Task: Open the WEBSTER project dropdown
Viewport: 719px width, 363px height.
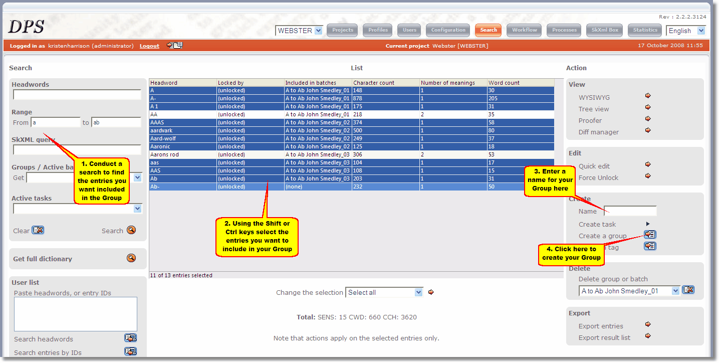Action: 299,31
